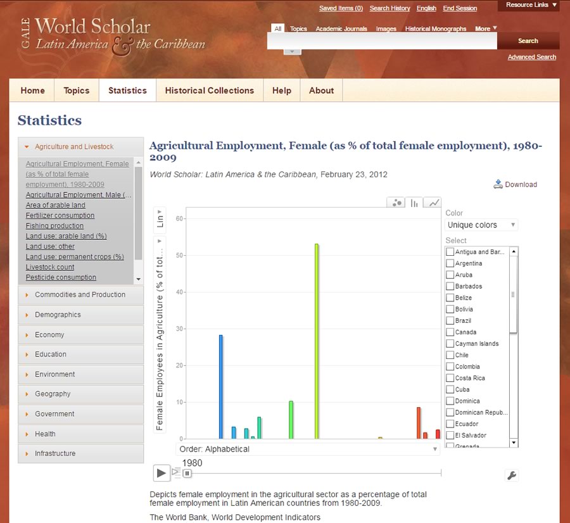Expand the Geography section
Viewport: 570px width, 523px height.
[x=80, y=394]
